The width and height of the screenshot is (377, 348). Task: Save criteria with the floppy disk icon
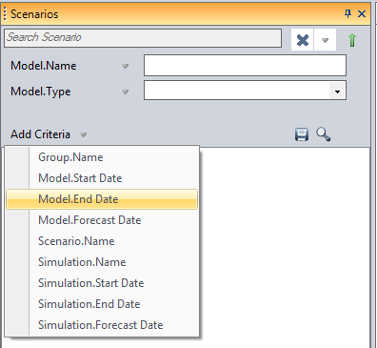pos(302,134)
